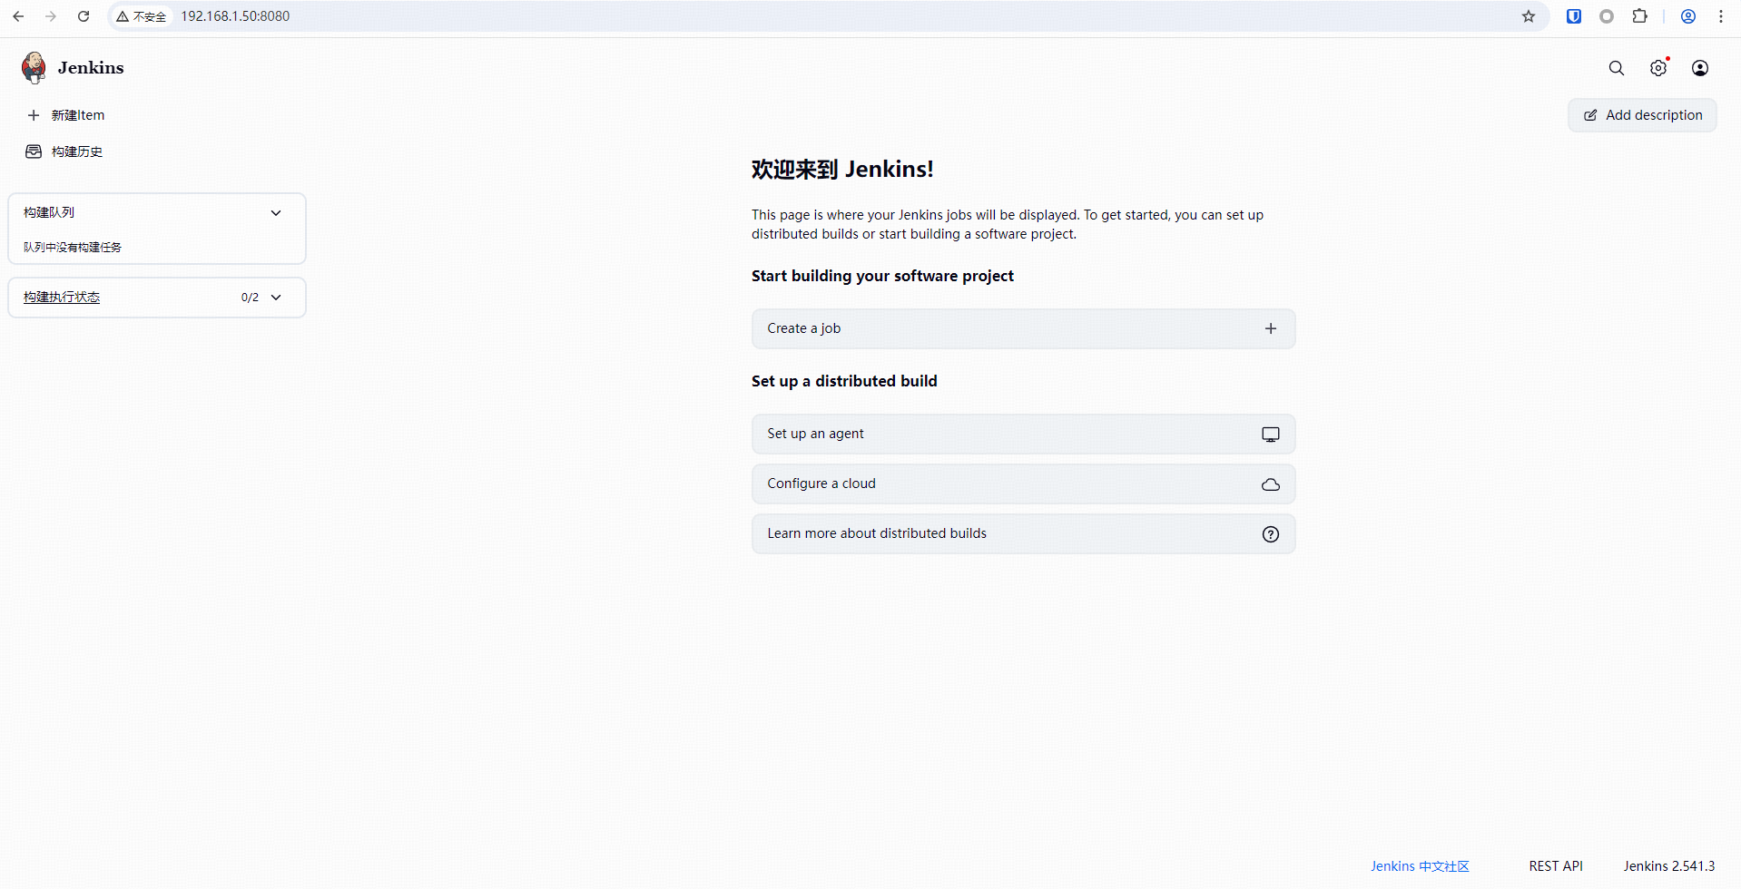
Task: Click the cloud icon on Configure a cloud
Action: (x=1271, y=484)
